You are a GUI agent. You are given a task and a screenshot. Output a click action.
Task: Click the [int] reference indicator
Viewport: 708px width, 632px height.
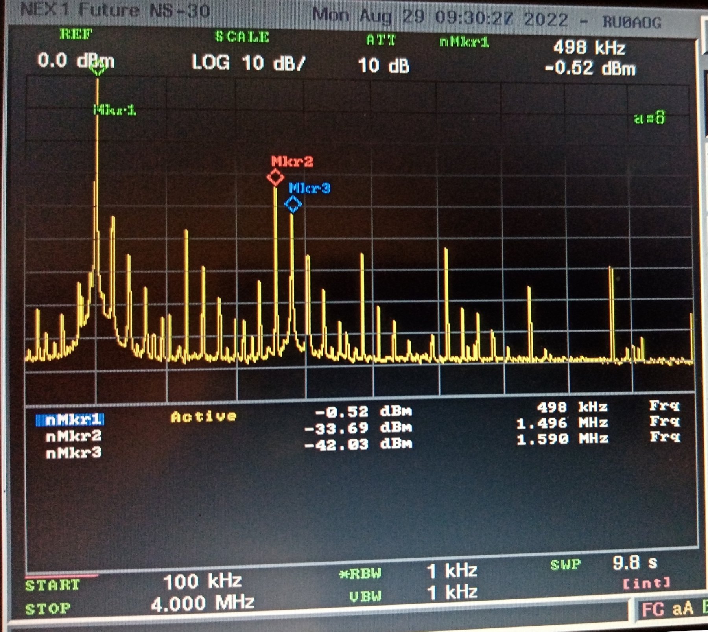[x=647, y=583]
